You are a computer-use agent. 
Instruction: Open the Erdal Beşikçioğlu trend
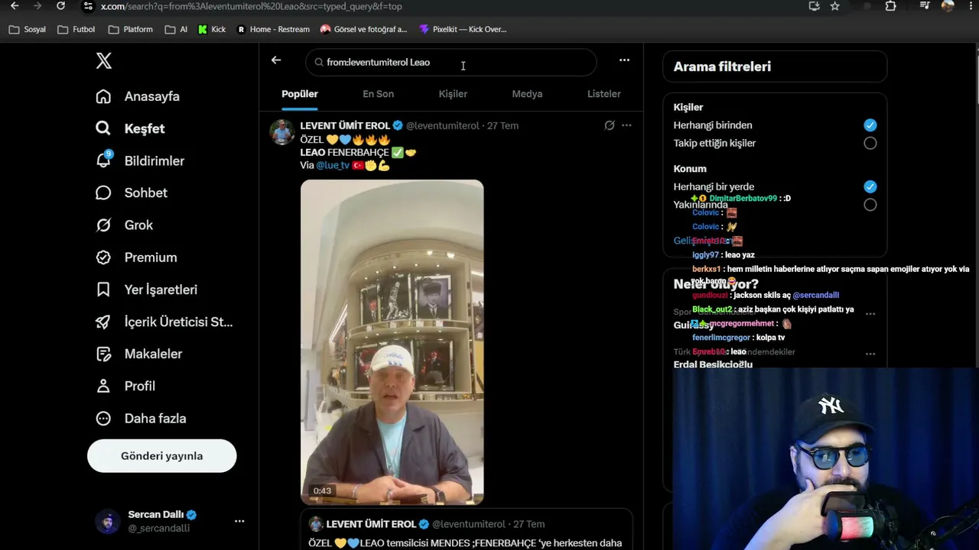coord(713,364)
